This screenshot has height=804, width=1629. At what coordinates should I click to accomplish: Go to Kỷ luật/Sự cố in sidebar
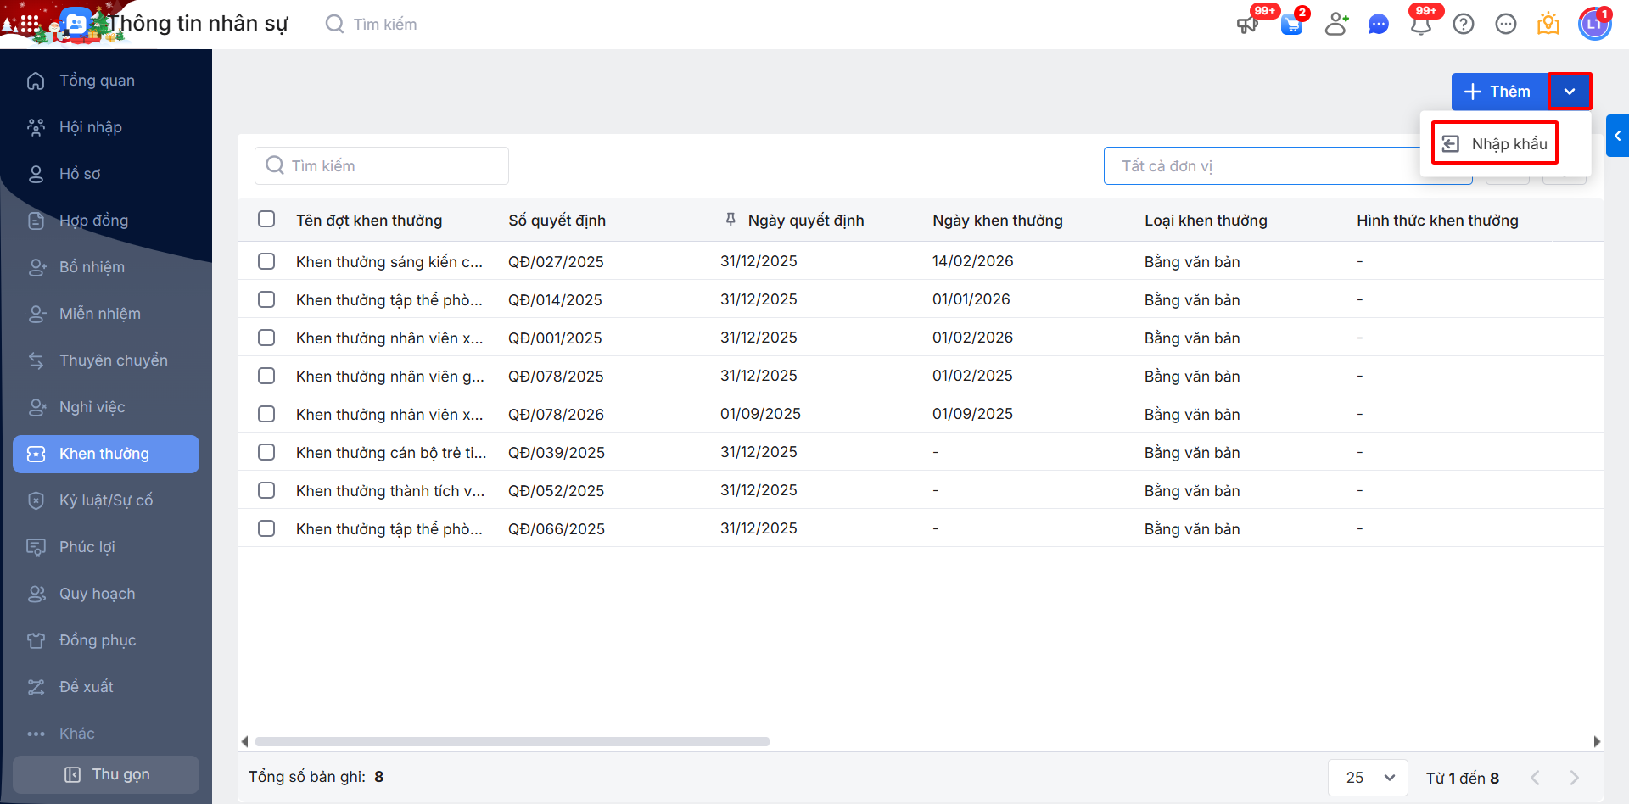(106, 500)
